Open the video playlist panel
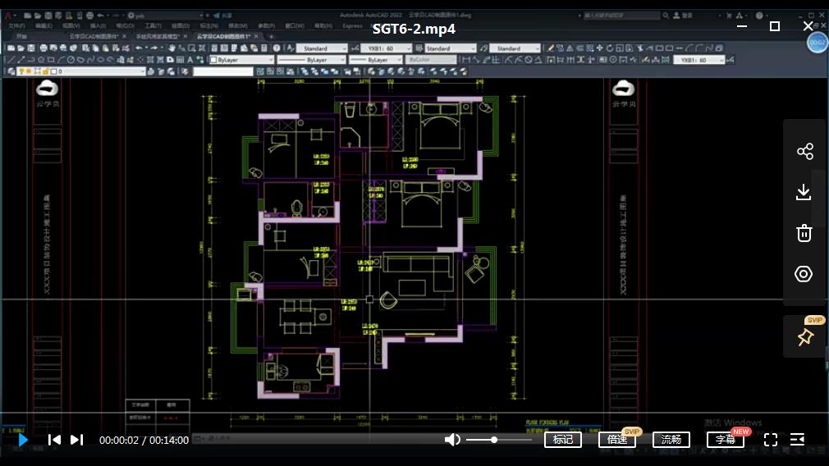 (x=797, y=440)
